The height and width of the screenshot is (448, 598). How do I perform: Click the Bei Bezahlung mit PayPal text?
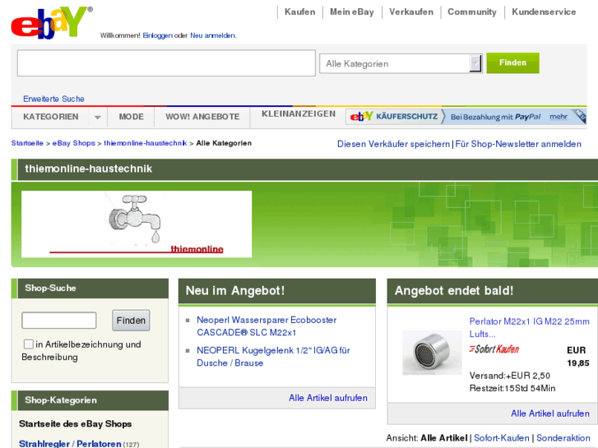[x=495, y=117]
